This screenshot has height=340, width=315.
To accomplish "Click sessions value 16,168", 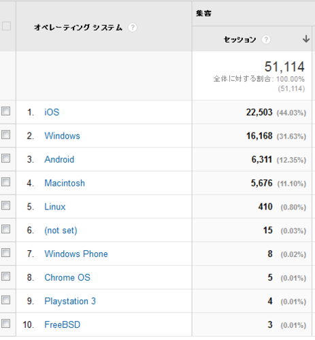I will tap(259, 136).
